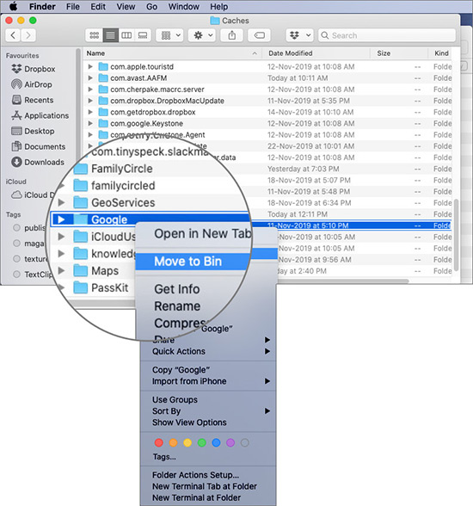The width and height of the screenshot is (473, 506).
Task: Open Documents in the sidebar
Action: click(39, 146)
